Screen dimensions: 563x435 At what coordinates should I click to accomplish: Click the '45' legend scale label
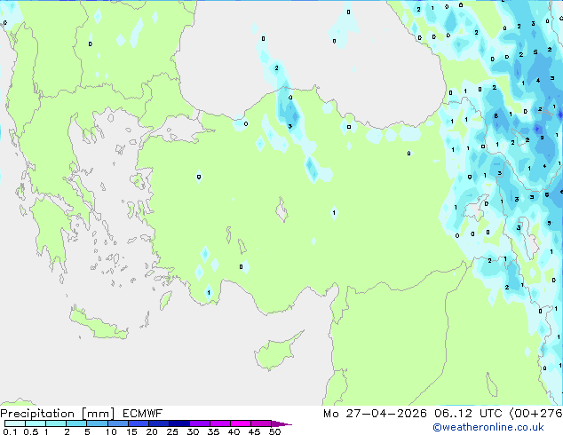(x=254, y=431)
